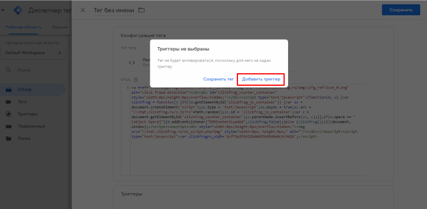Click the HTML help question mark icon
The image size is (427, 209).
tap(136, 80)
